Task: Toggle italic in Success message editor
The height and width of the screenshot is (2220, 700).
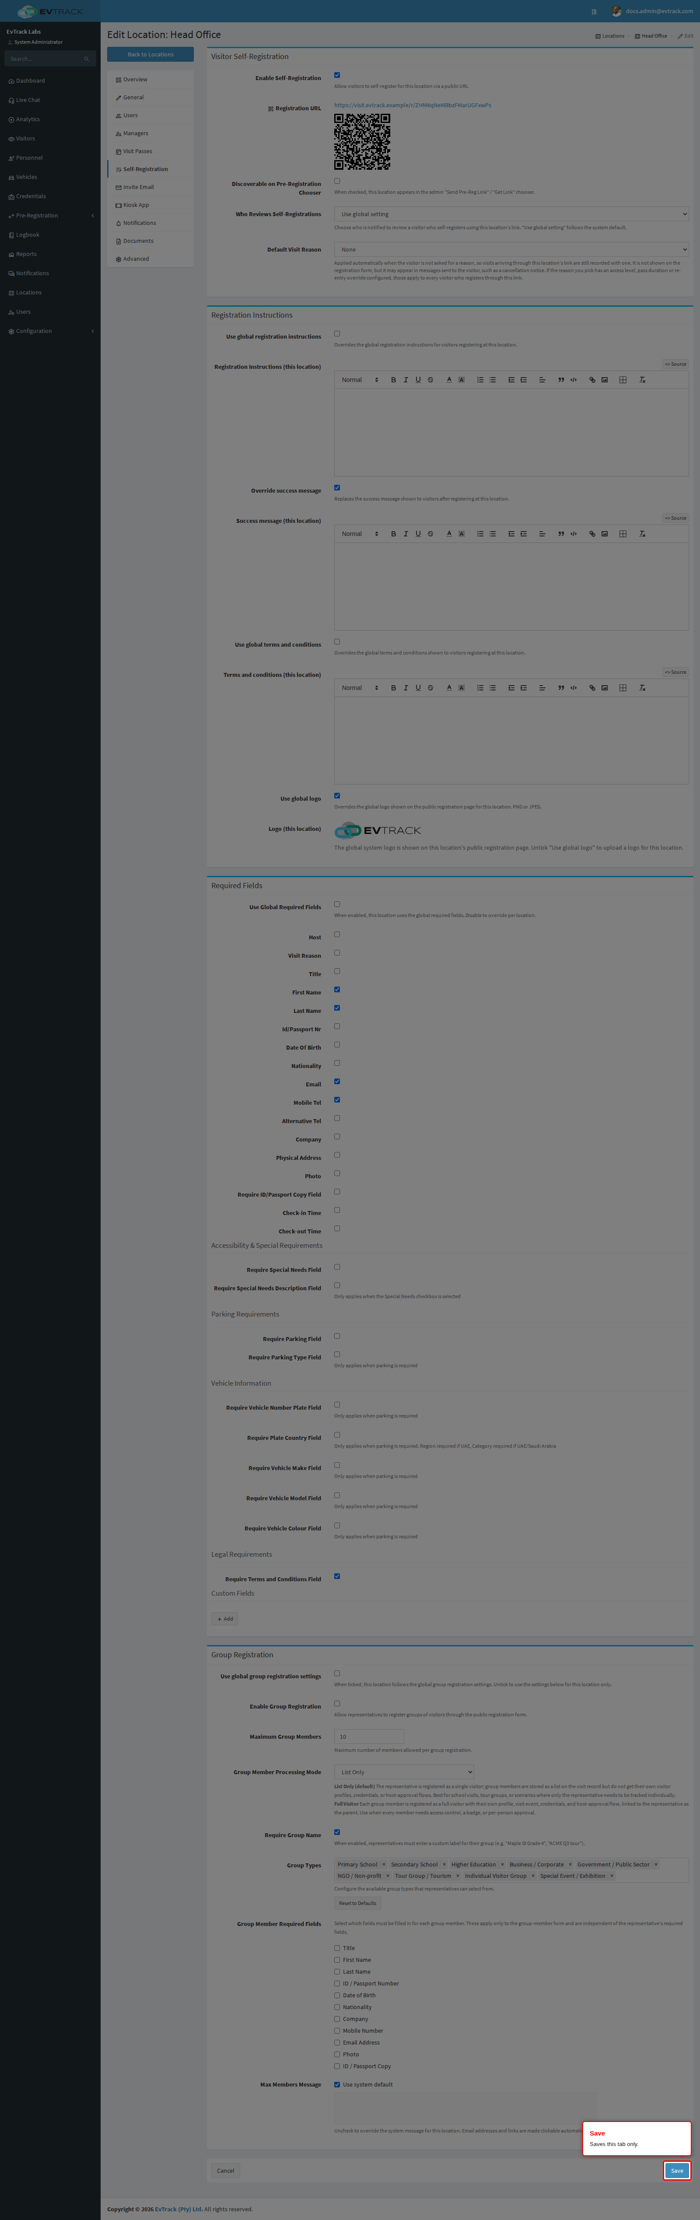Action: coord(405,534)
